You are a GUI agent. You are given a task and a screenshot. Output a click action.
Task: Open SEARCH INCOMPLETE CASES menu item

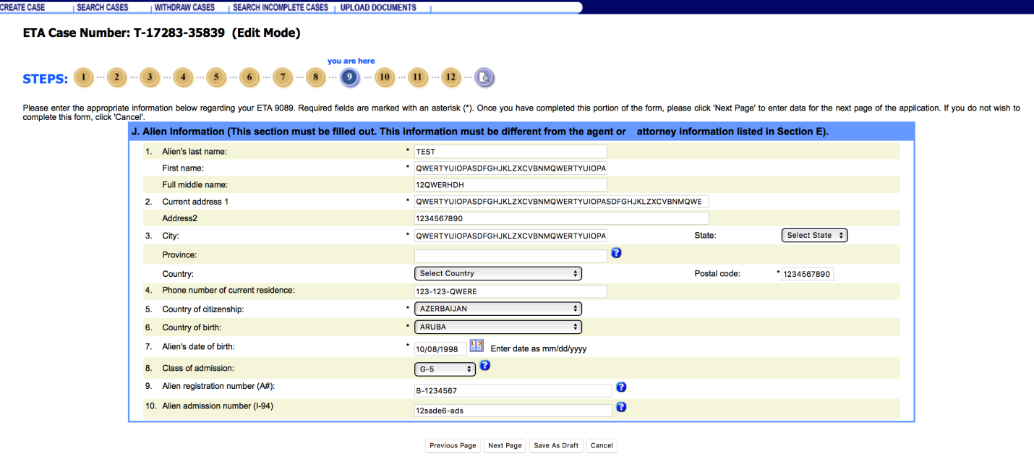pos(281,7)
